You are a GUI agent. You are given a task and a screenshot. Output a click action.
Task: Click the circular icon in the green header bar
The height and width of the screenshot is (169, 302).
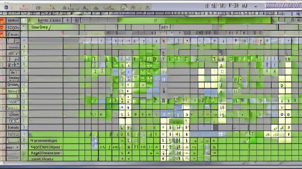[77, 20]
